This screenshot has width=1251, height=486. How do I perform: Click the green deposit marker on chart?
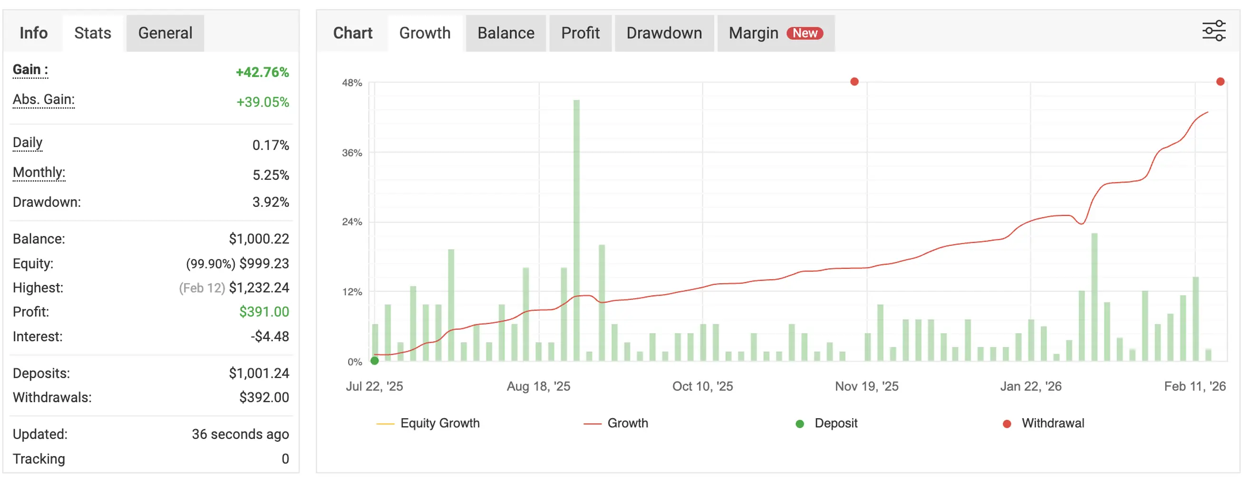(374, 361)
